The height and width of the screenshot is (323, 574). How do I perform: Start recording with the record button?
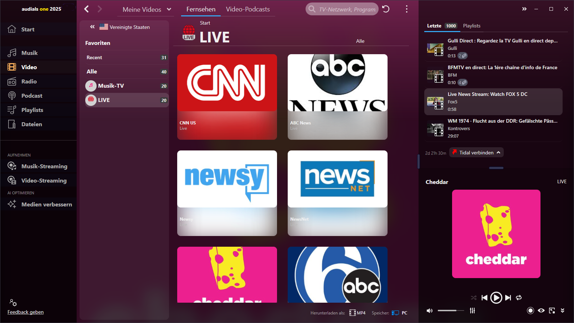coord(531,311)
